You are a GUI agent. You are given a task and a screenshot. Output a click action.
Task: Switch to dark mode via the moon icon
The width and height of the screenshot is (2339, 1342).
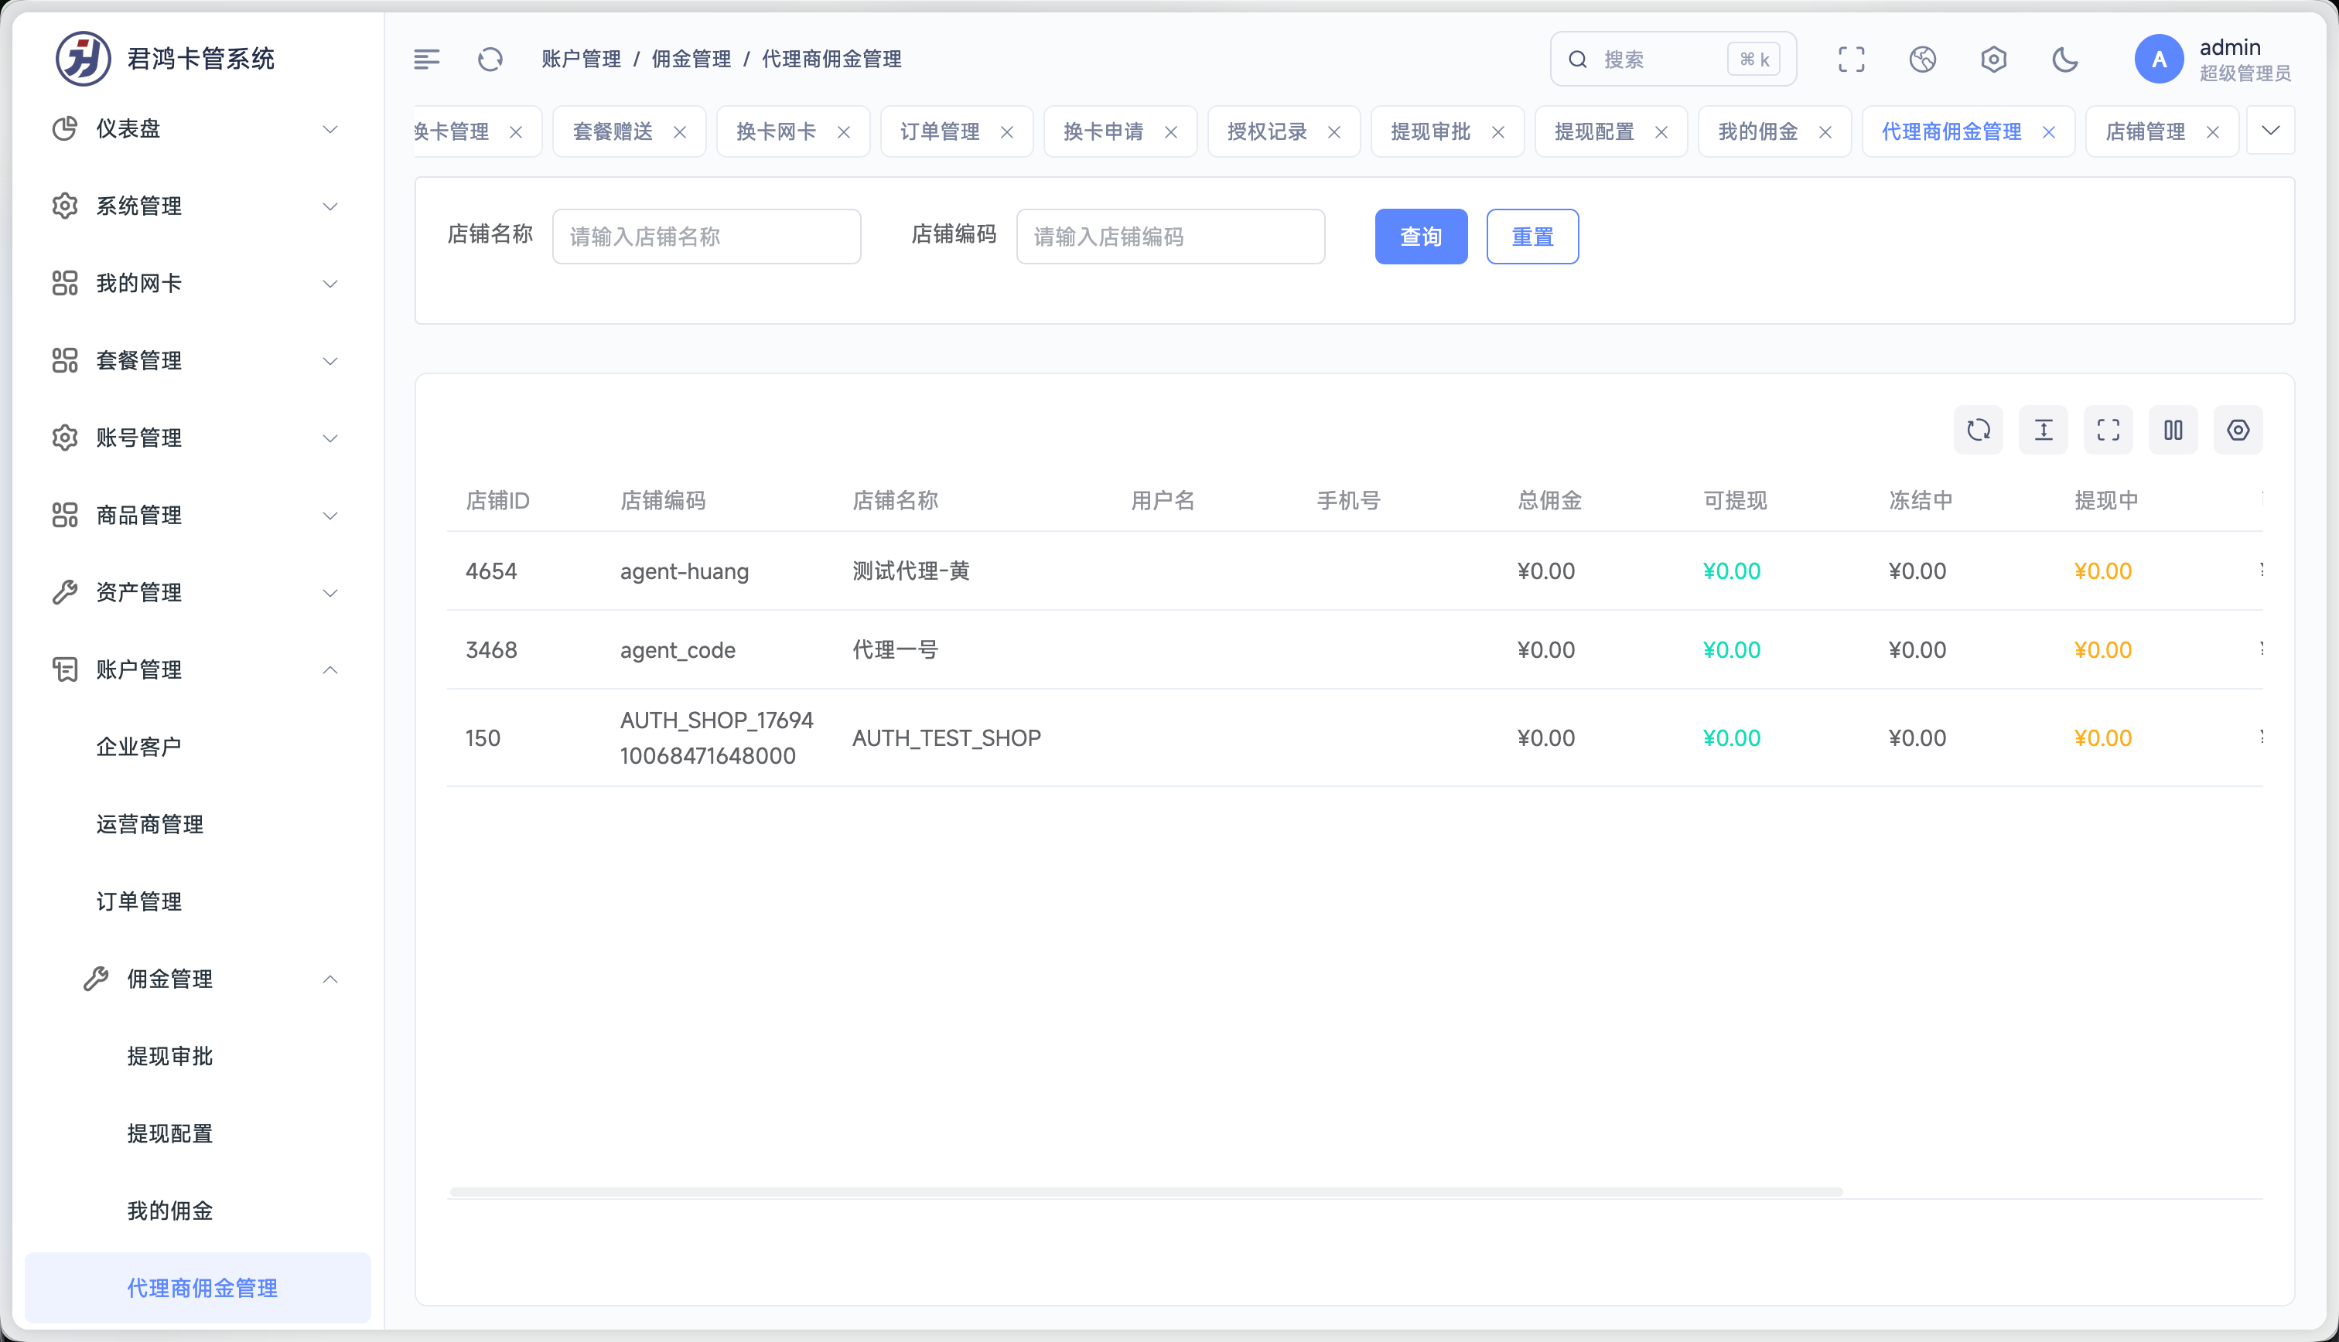click(x=2065, y=59)
